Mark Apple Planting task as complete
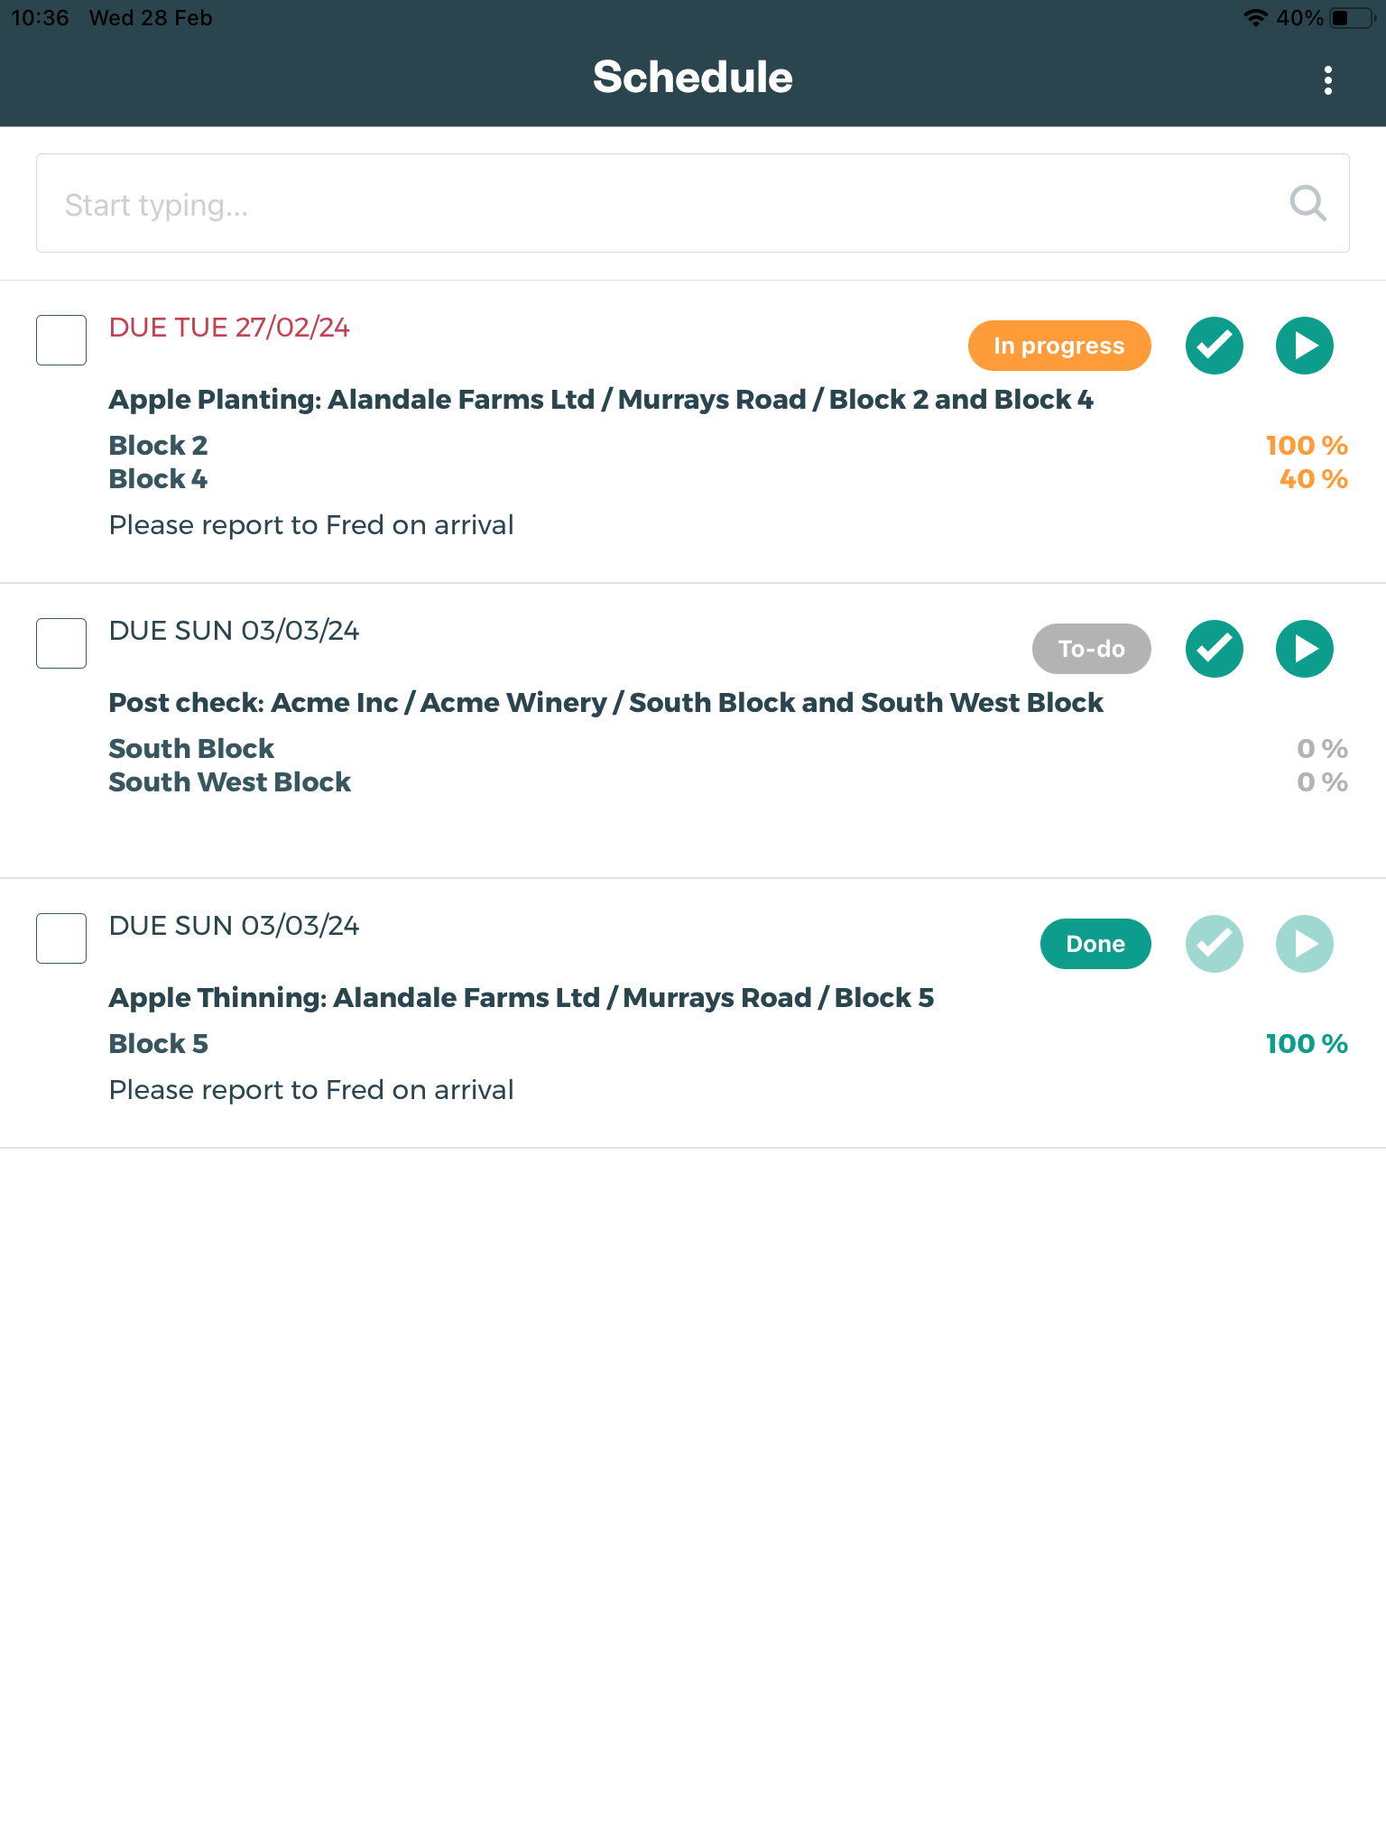 pos(1214,346)
